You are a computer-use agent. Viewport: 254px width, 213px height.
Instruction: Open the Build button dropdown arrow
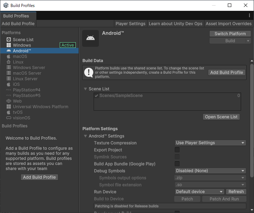tap(248, 41)
